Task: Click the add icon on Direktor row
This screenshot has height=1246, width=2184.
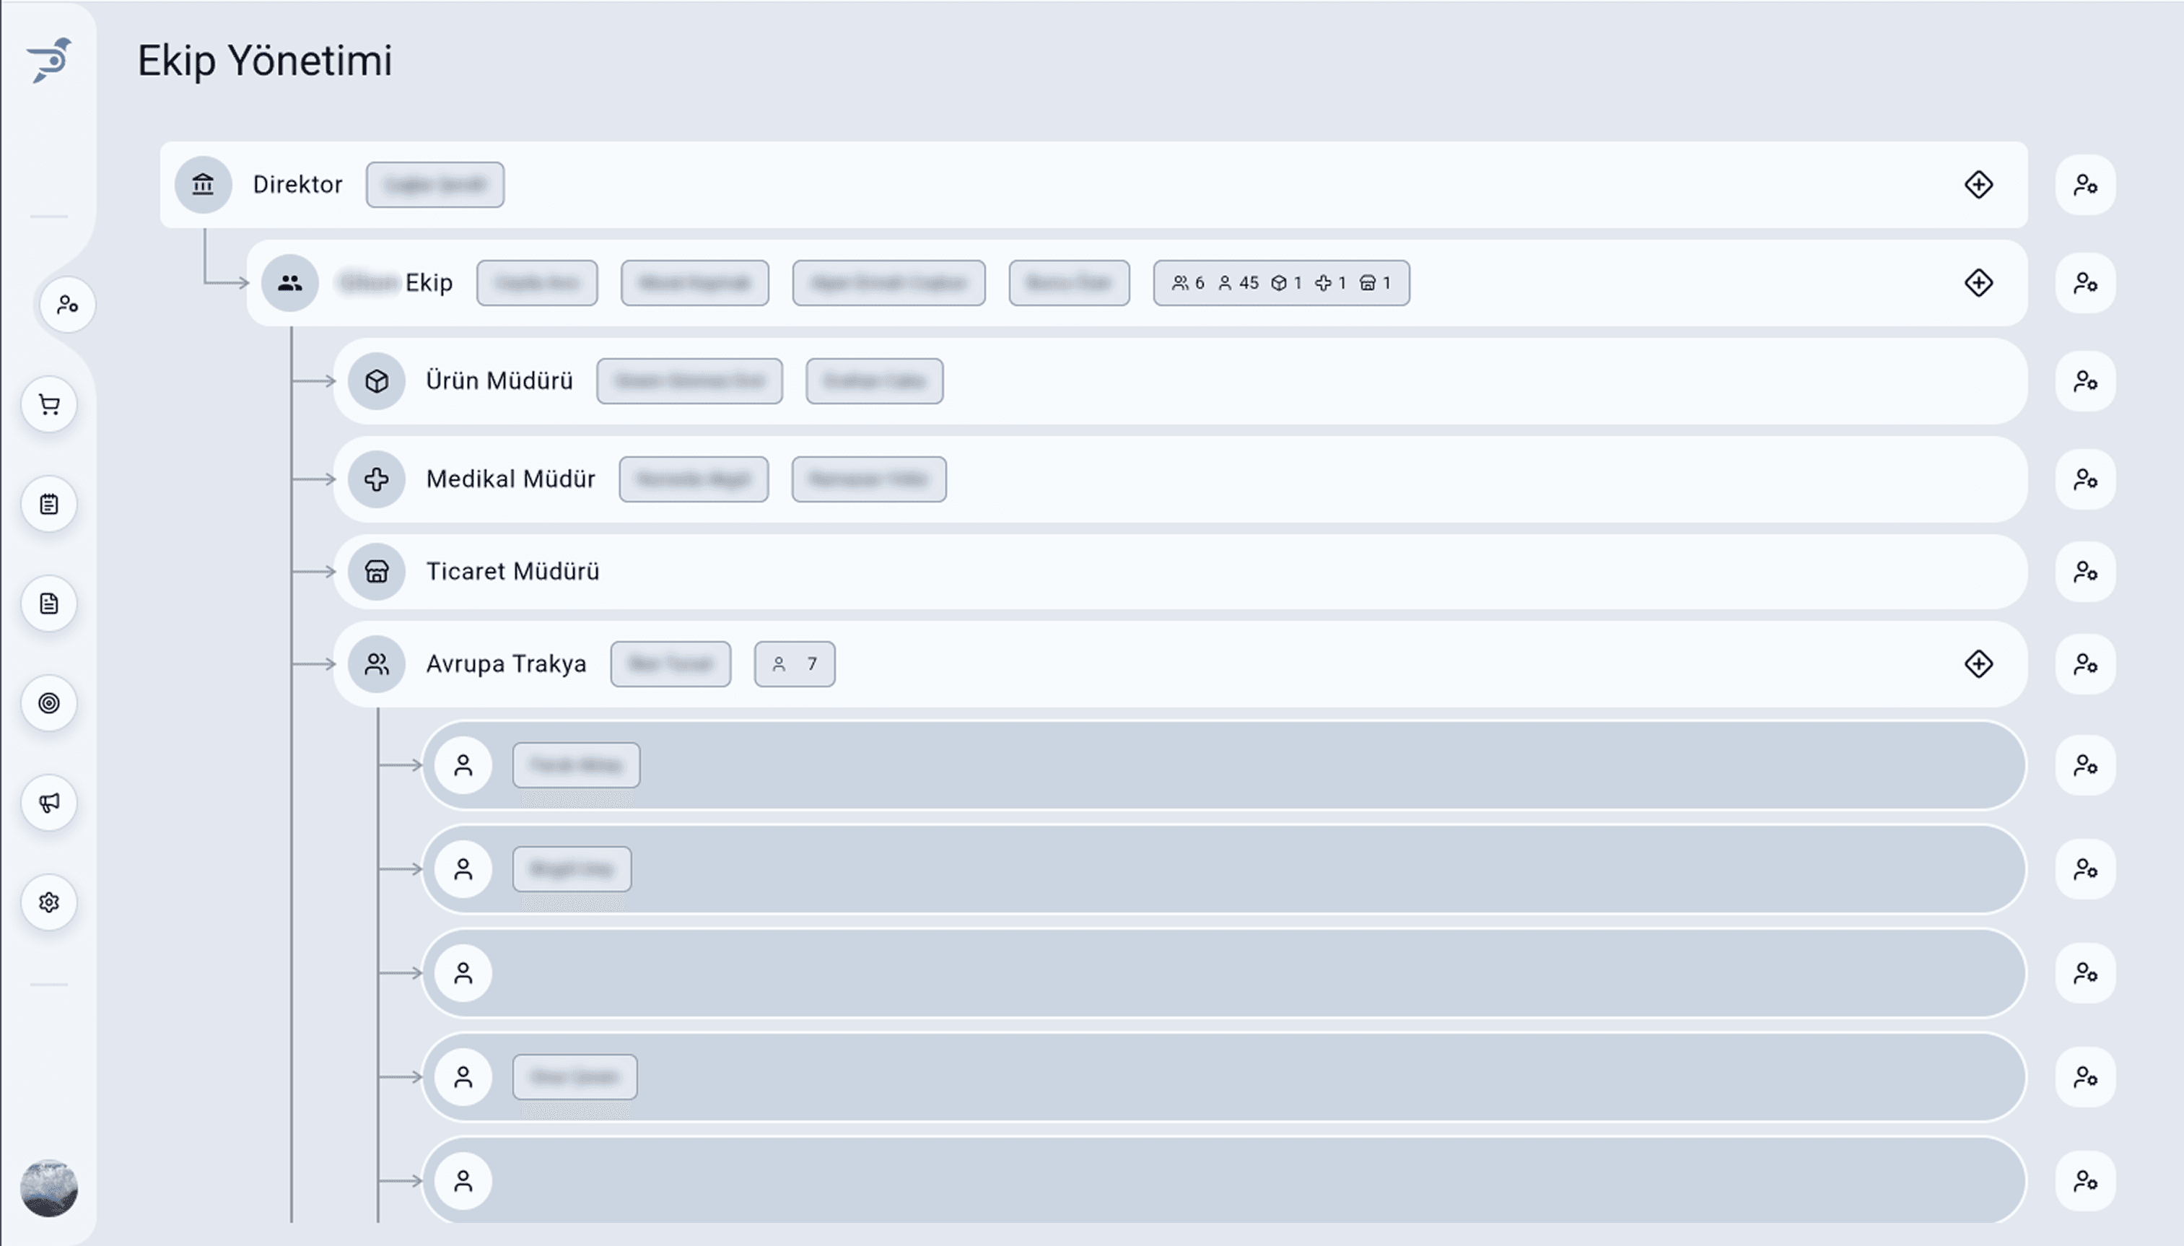Action: (x=1978, y=185)
